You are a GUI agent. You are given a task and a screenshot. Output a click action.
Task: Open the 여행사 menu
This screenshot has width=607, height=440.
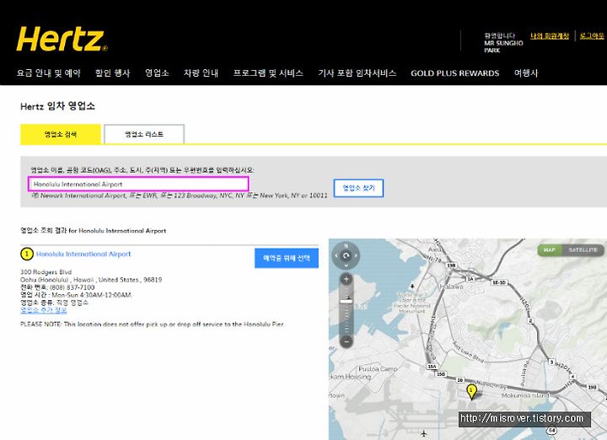click(526, 73)
